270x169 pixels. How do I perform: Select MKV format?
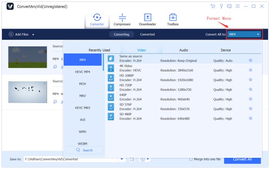83,96
